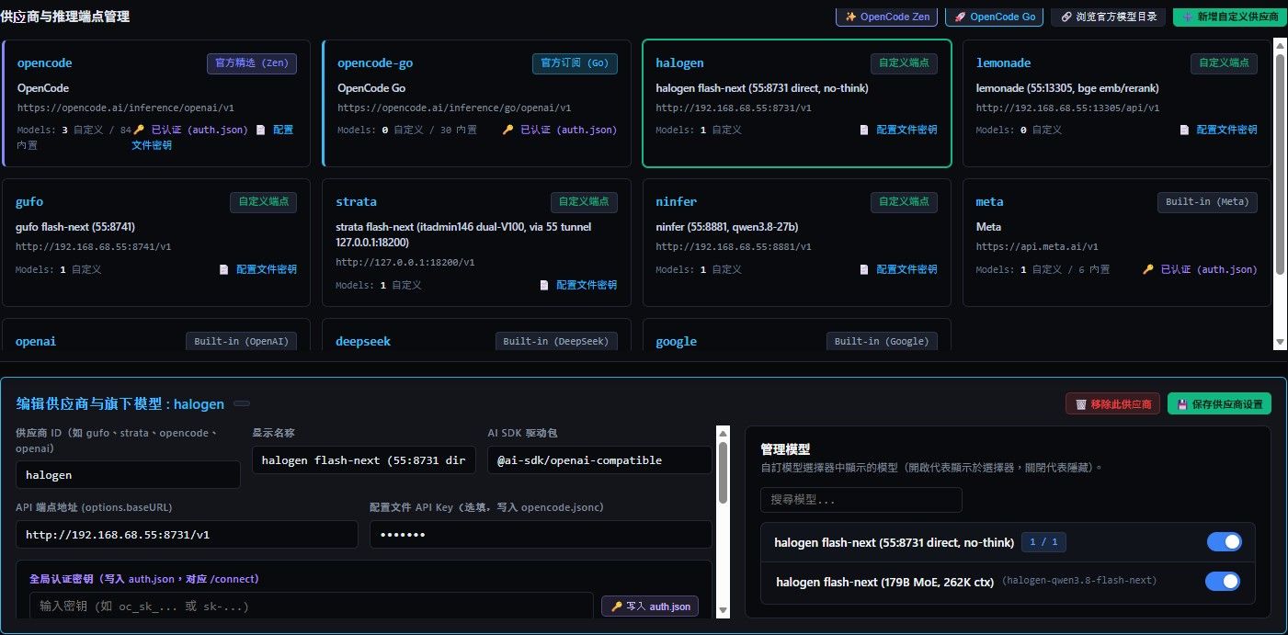Click the down arrow of the provider list scrollbar

coord(1280,342)
